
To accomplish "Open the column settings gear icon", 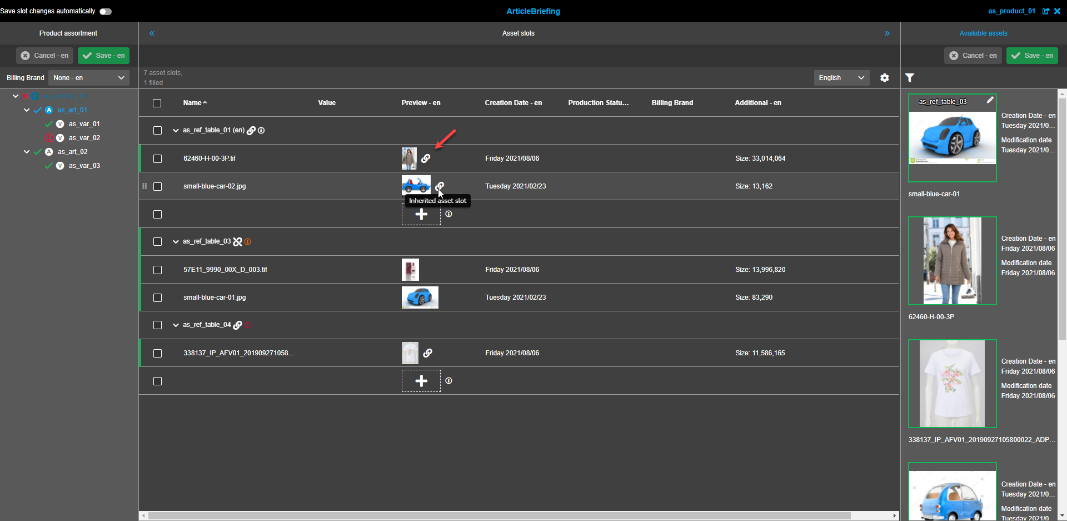I will pos(884,78).
